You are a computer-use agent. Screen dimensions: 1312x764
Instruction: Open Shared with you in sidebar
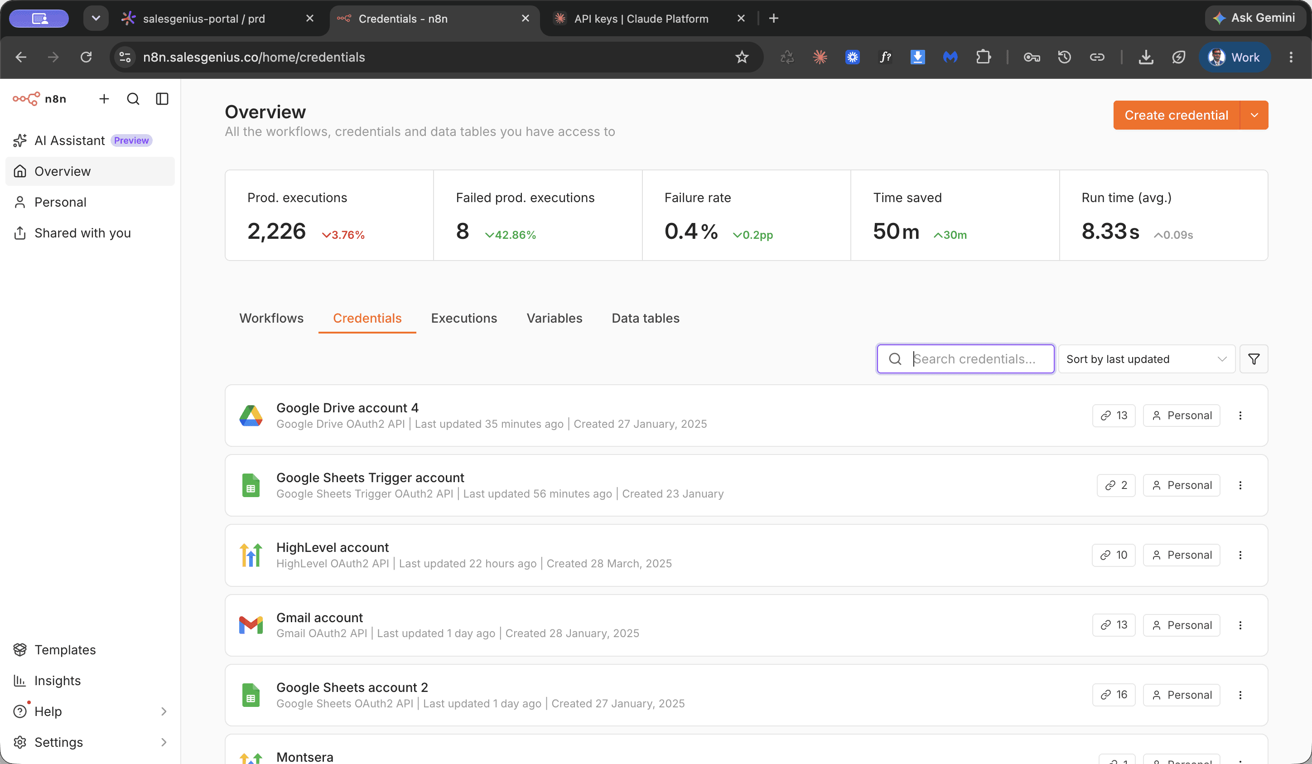90,233
